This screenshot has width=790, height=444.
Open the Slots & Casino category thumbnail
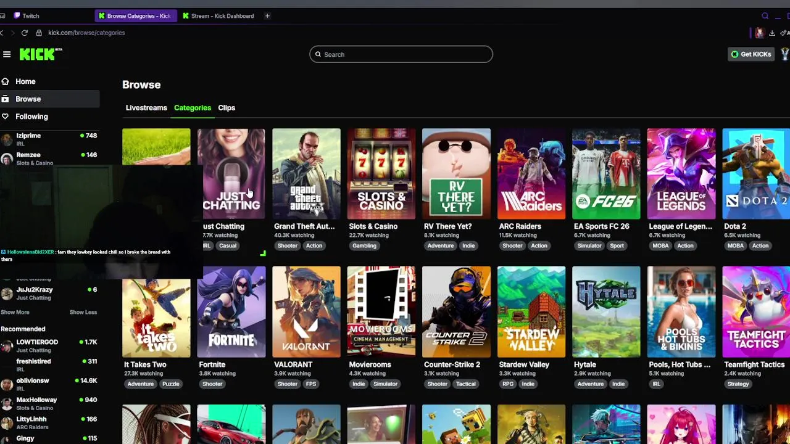[381, 174]
